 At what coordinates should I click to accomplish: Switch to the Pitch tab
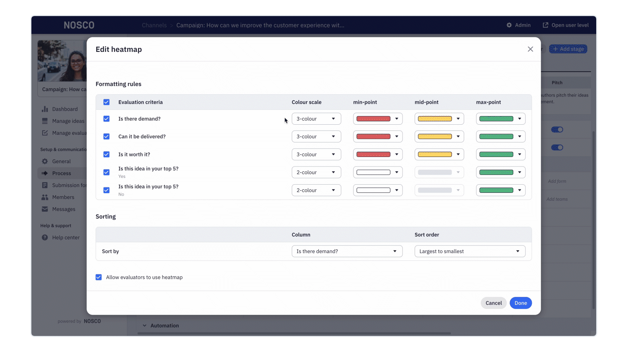[557, 82]
